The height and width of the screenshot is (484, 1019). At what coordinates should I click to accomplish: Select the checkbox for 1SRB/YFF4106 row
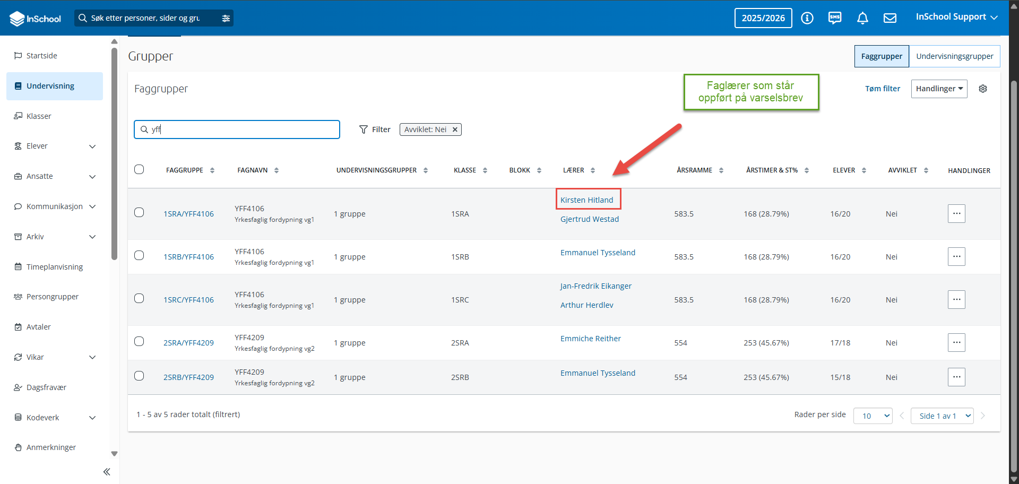(x=139, y=255)
